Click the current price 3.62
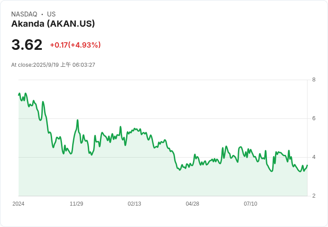This screenshot has height=227, width=328. 27,45
